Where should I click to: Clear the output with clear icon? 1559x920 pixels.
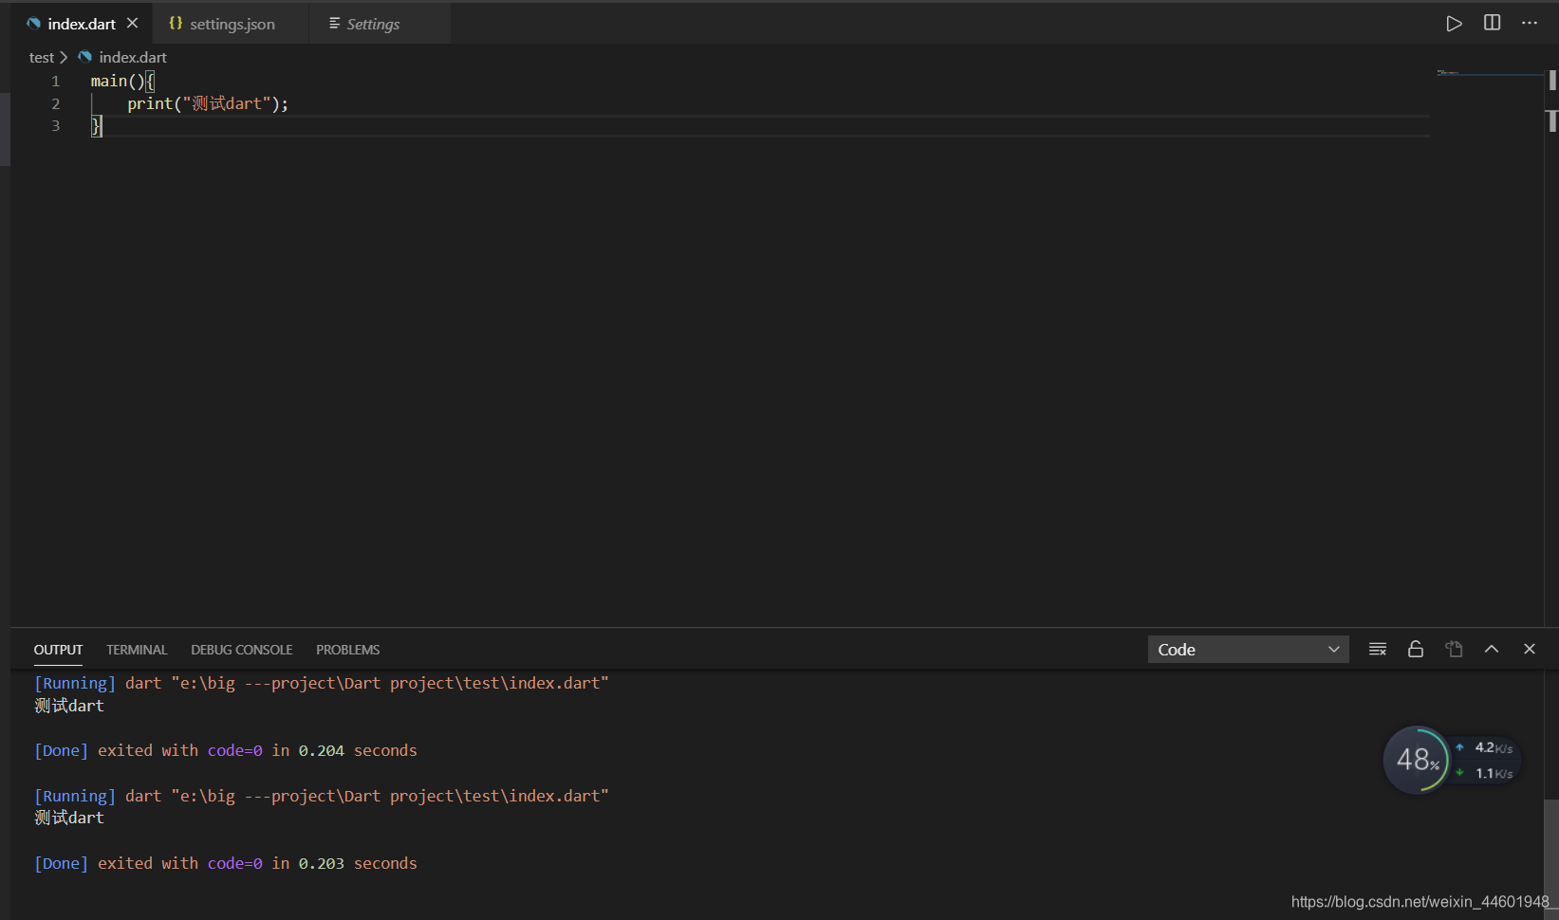1378,650
